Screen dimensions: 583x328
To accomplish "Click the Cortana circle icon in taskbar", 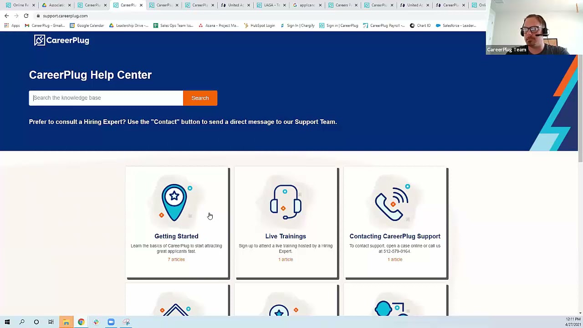I will [36, 322].
